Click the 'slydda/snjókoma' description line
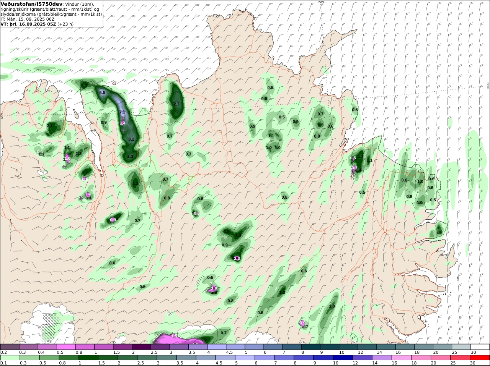Viewport: 490px width, 366px height. tap(51, 14)
